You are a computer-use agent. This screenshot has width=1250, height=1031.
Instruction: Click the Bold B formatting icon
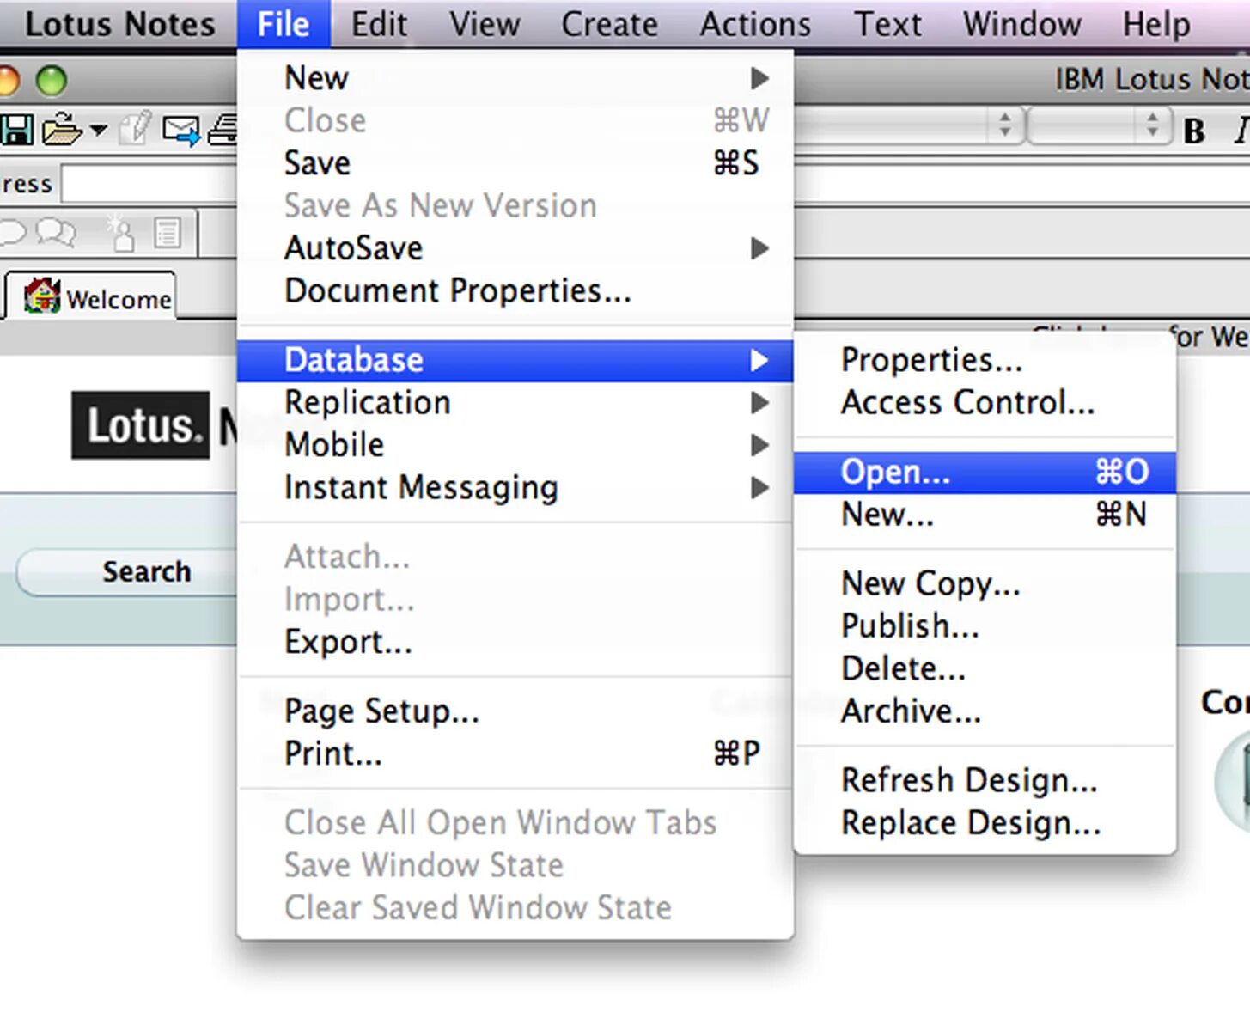click(x=1194, y=131)
